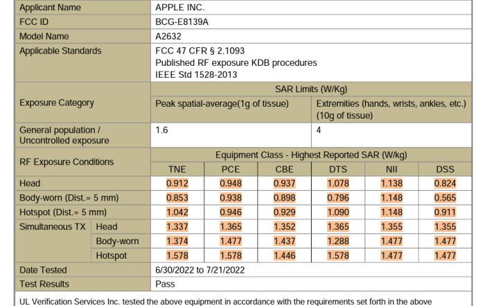Click the highlighted Head TNE value 0.912
The width and height of the screenshot is (485, 306).
[177, 184]
